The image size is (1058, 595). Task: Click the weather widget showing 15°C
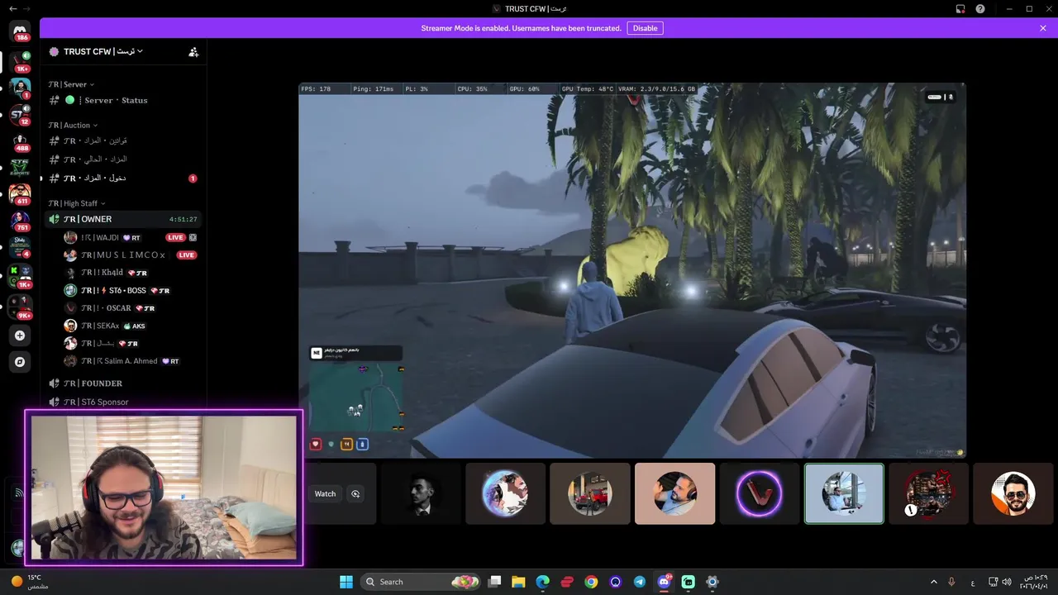(29, 582)
